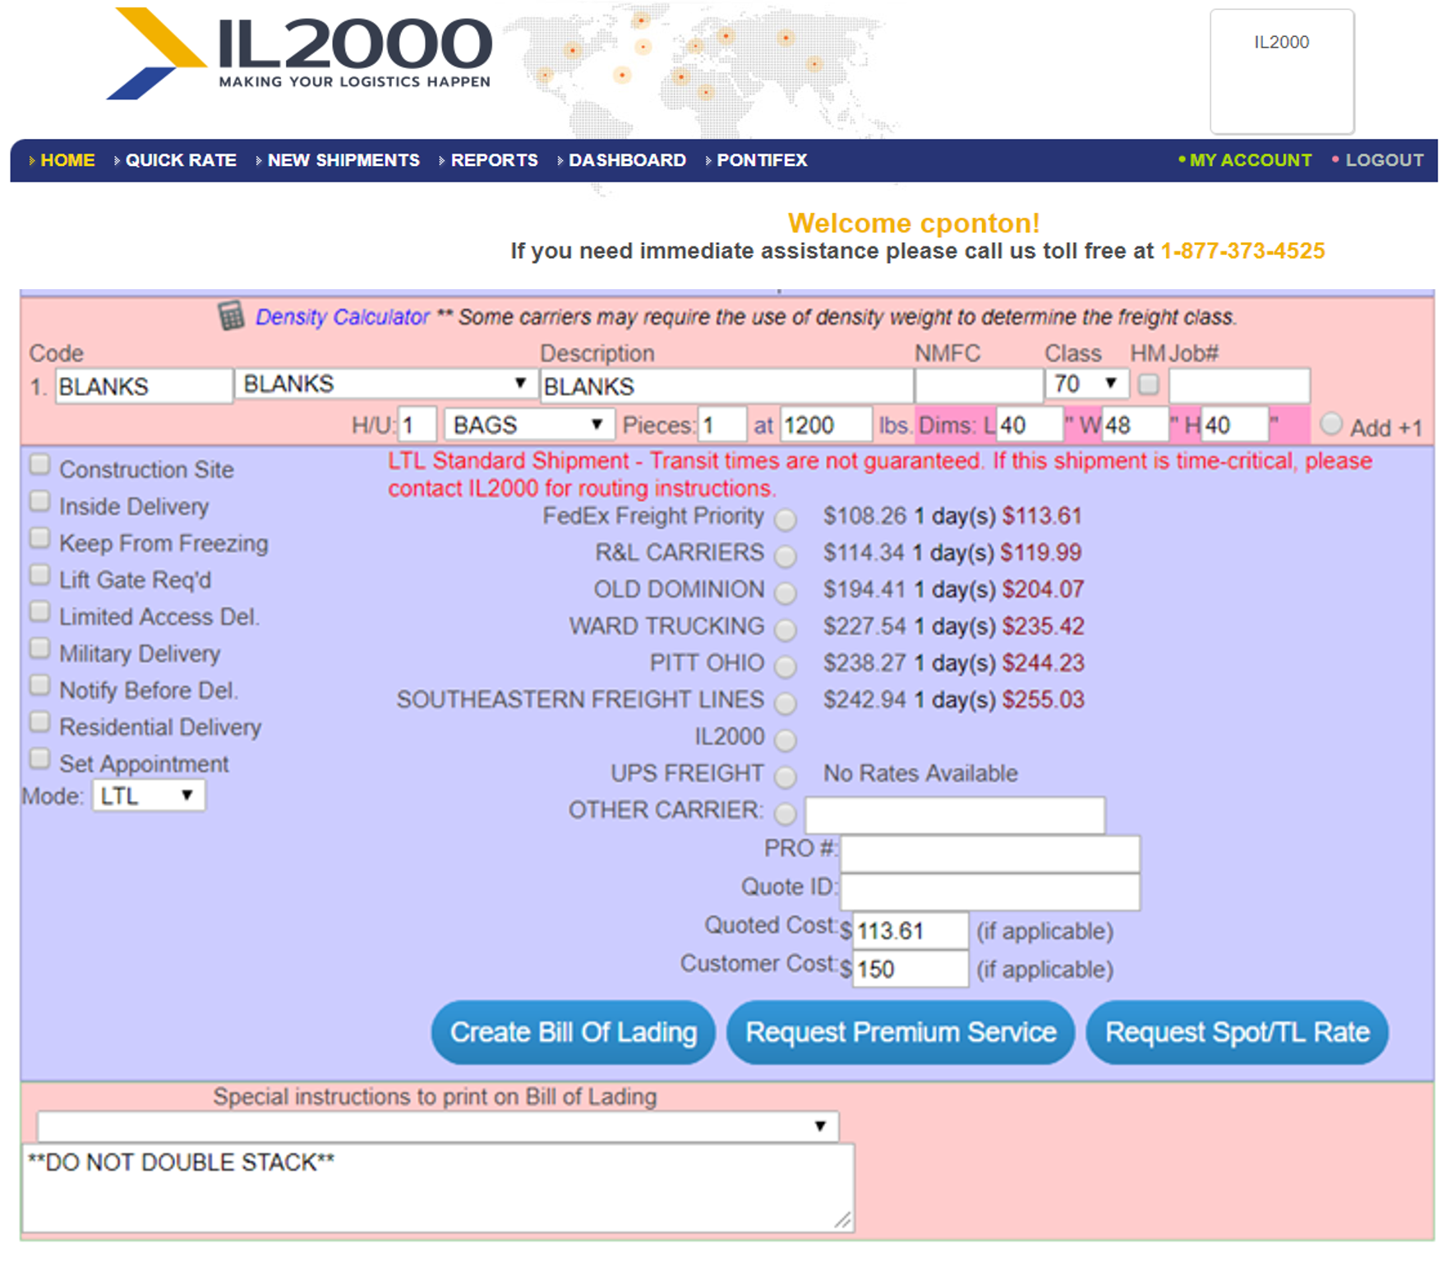Viewport: 1447px width, 1267px height.
Task: Open the BLANKS commodity dropdown
Action: [385, 384]
